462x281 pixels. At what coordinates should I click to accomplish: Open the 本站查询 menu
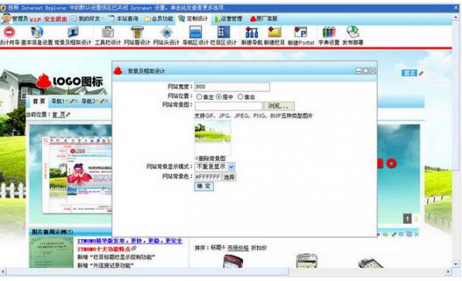pyautogui.click(x=123, y=19)
